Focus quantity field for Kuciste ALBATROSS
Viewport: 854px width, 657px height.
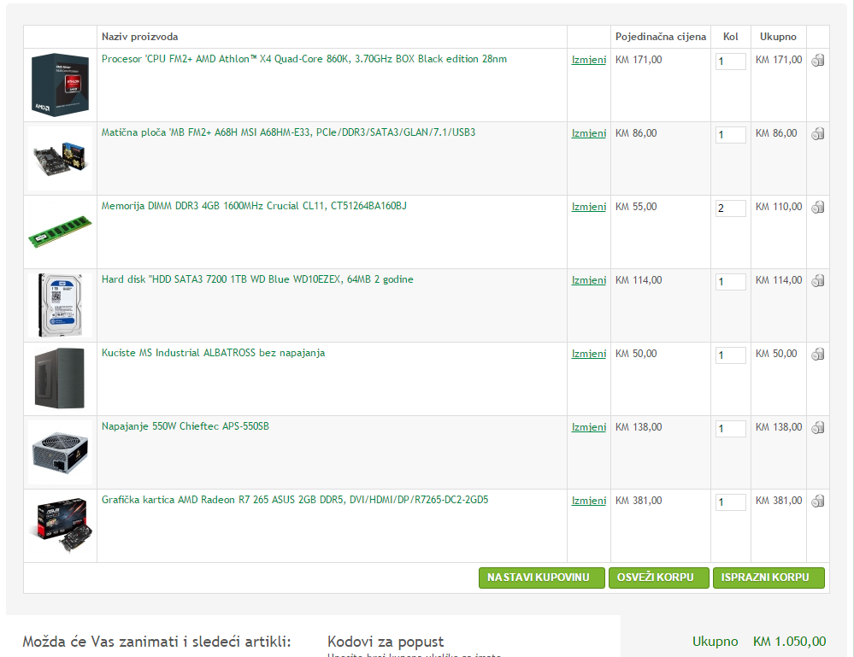730,355
